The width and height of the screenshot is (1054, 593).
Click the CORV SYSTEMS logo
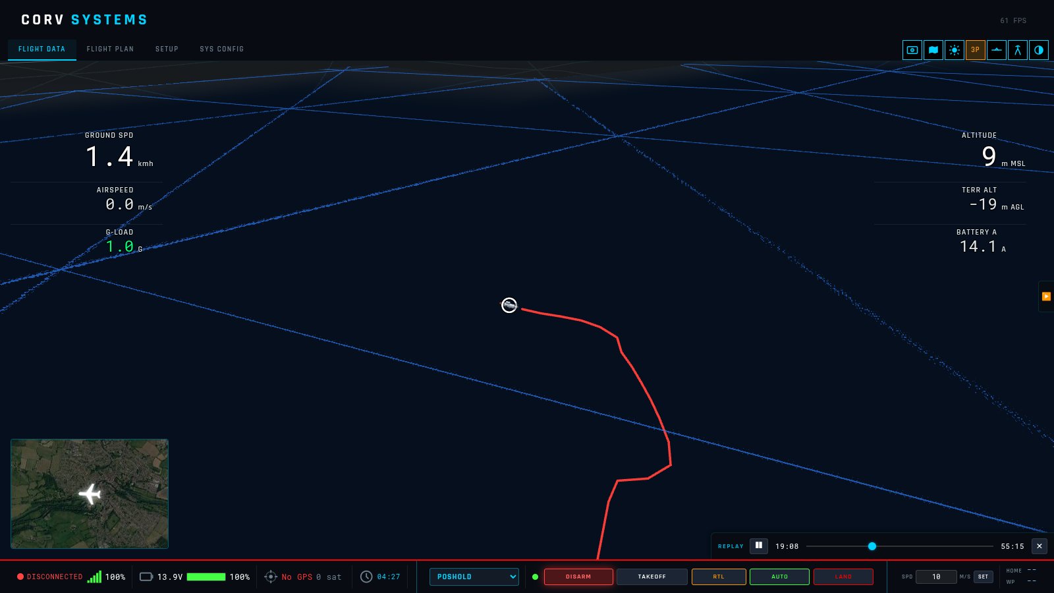click(x=84, y=20)
